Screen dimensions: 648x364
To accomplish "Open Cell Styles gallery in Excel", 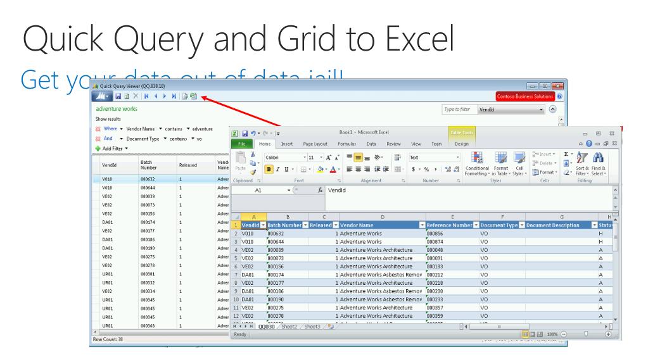I will pos(519,163).
